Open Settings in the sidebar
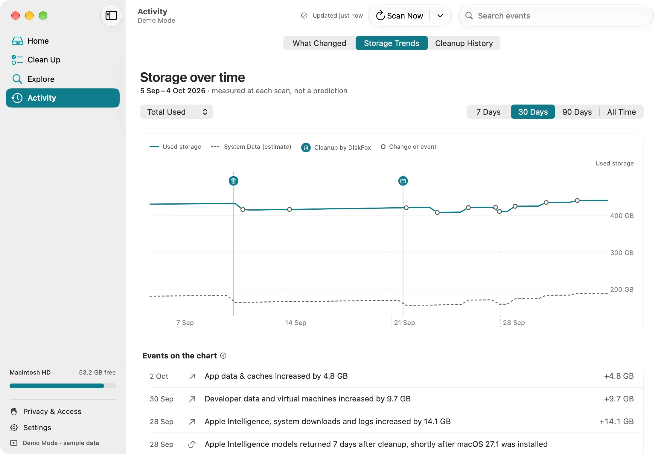Image resolution: width=658 pixels, height=454 pixels. [31, 427]
